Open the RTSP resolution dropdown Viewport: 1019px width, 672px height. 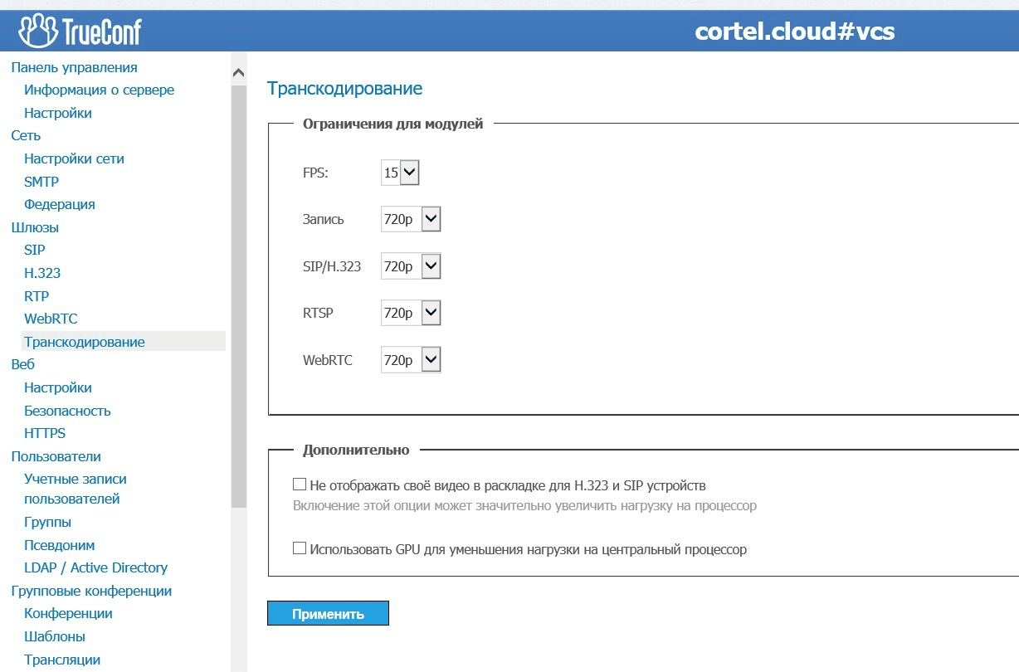tap(411, 313)
